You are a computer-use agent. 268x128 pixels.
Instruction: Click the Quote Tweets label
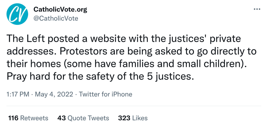pos(88,118)
